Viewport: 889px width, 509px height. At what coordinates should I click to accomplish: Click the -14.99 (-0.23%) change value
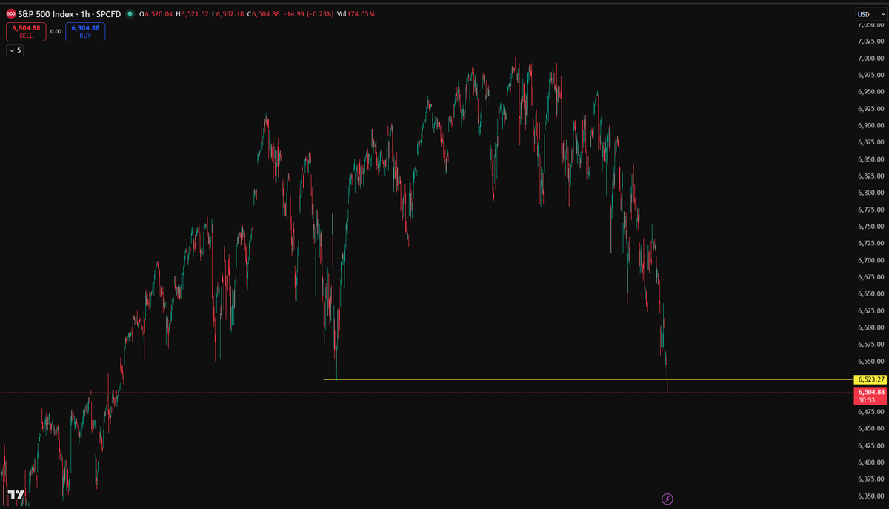(x=306, y=13)
